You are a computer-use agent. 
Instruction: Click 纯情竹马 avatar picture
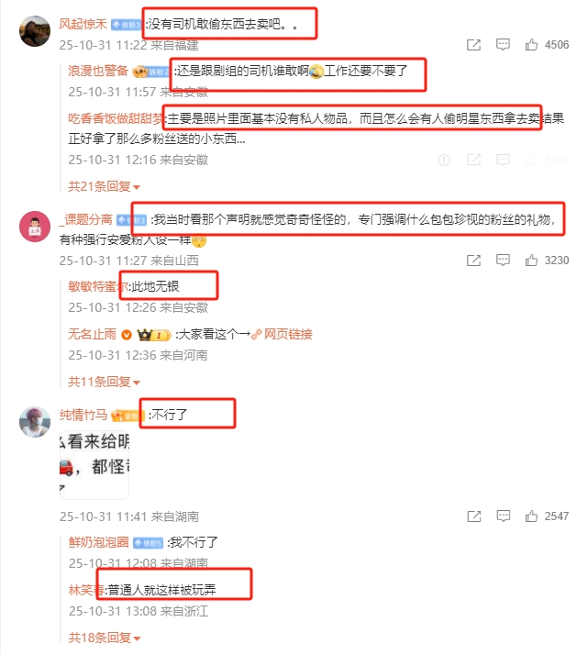click(x=35, y=422)
